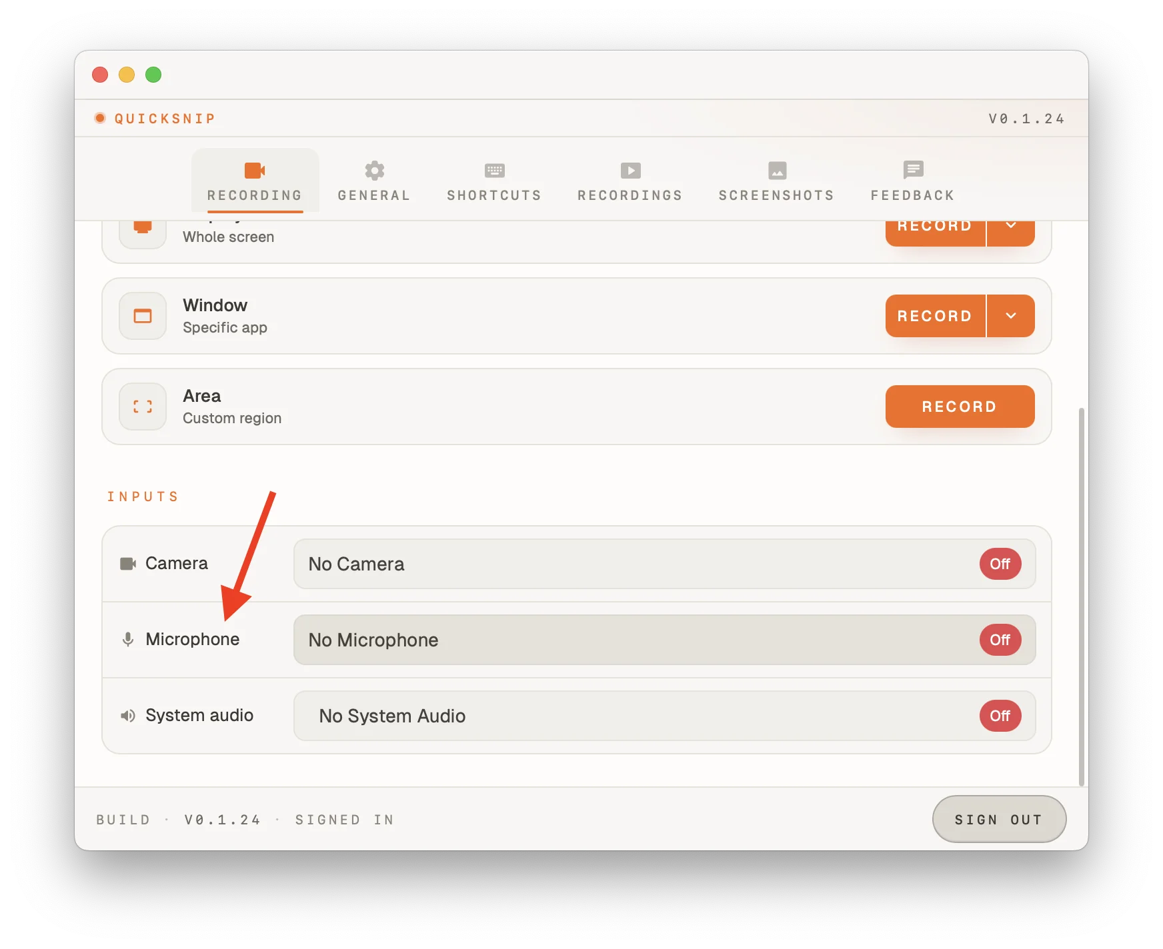Click the Area custom region icon
This screenshot has width=1163, height=949.
tap(143, 407)
